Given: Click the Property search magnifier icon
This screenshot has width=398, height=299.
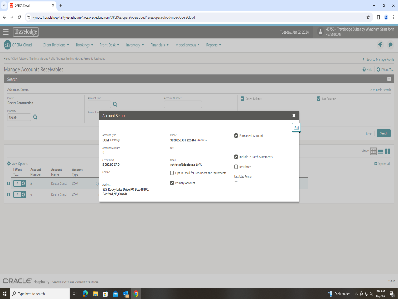Looking at the screenshot, I should coord(35,117).
